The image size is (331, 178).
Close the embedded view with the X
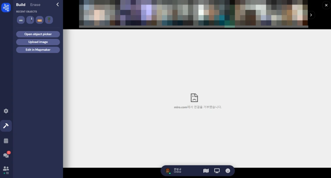pyautogui.click(x=326, y=5)
